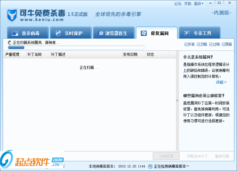Click the IE icon on 浏览器医生 tab
The image size is (237, 171).
tap(101, 33)
